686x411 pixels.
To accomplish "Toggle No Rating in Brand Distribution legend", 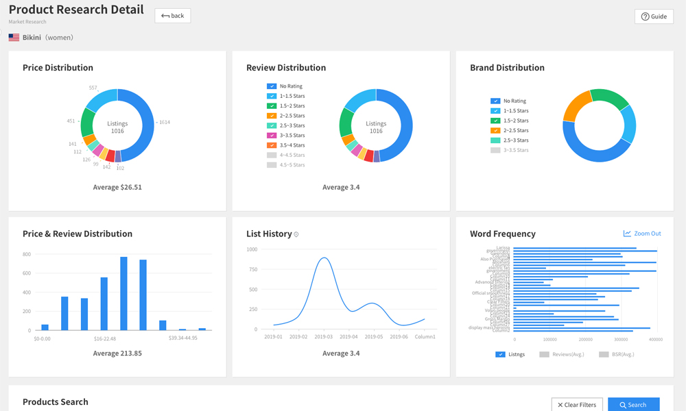I will click(x=495, y=101).
